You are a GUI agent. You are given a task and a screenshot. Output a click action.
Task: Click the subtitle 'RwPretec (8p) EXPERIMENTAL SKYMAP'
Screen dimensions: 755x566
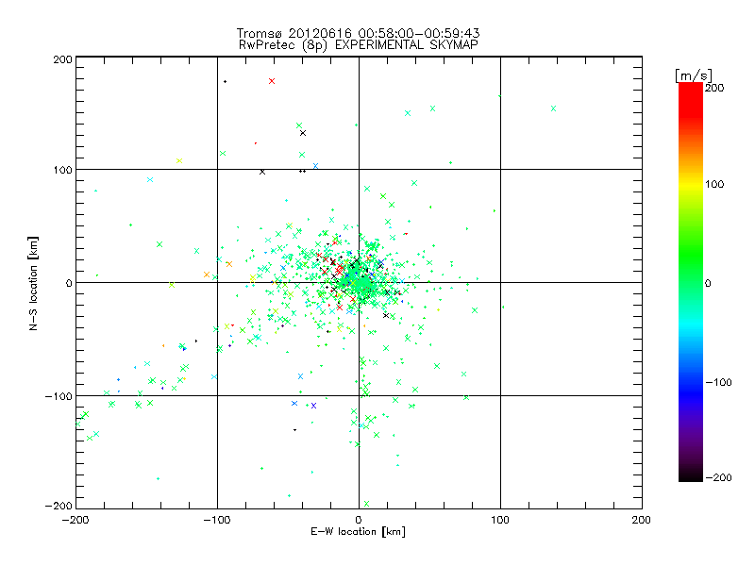(359, 45)
